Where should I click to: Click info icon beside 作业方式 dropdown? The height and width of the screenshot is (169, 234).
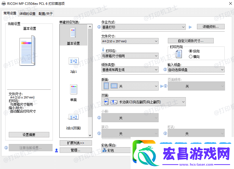click(x=99, y=27)
